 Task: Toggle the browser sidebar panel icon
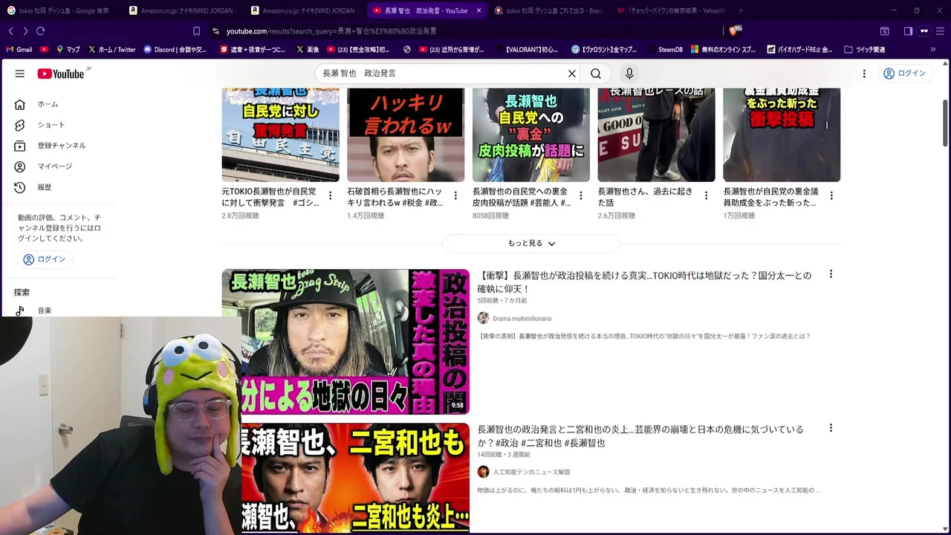(x=908, y=31)
